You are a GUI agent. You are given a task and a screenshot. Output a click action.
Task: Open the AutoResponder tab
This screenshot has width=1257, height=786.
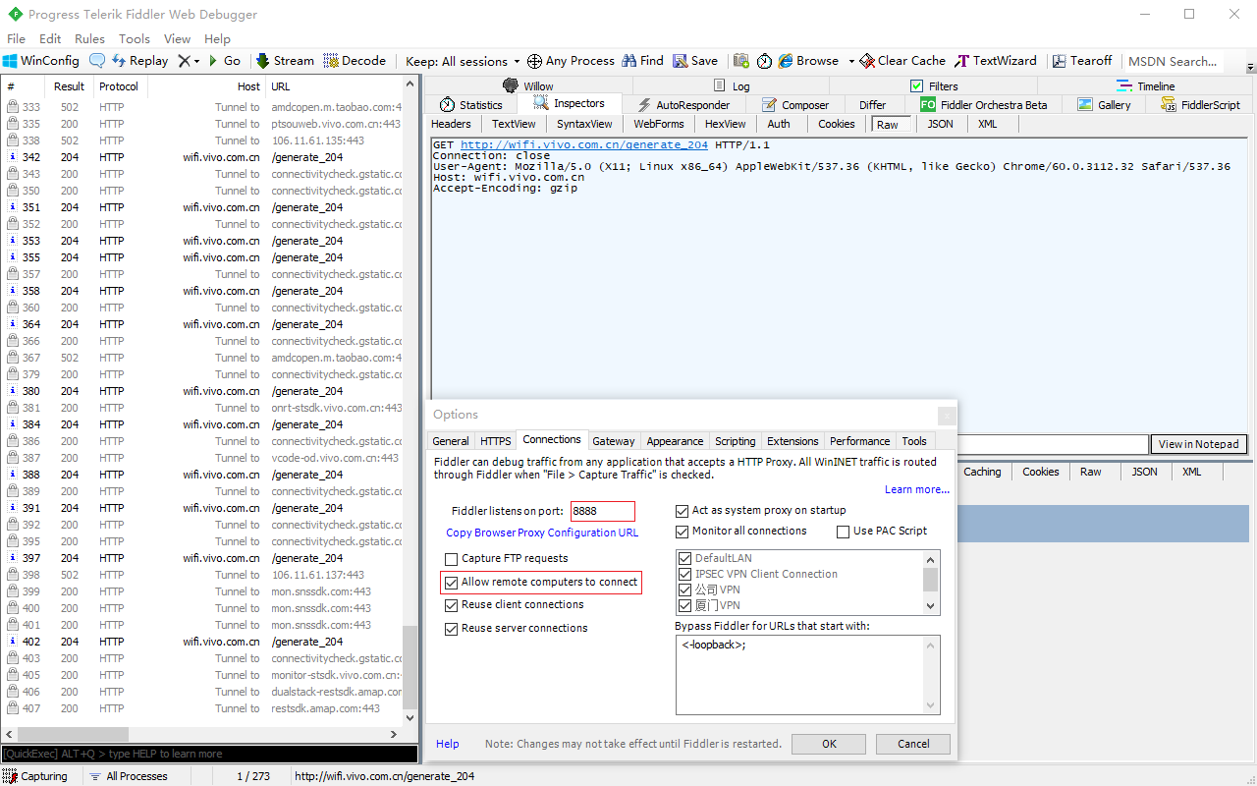coord(683,105)
